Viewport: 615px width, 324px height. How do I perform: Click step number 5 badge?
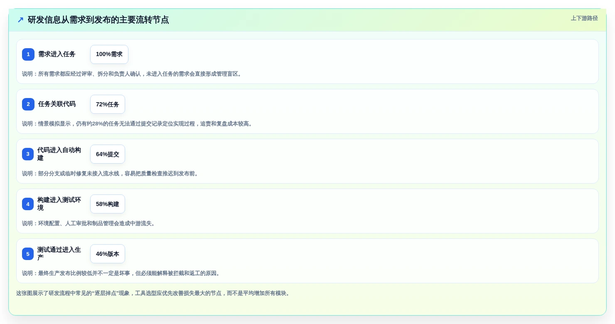pos(28,254)
